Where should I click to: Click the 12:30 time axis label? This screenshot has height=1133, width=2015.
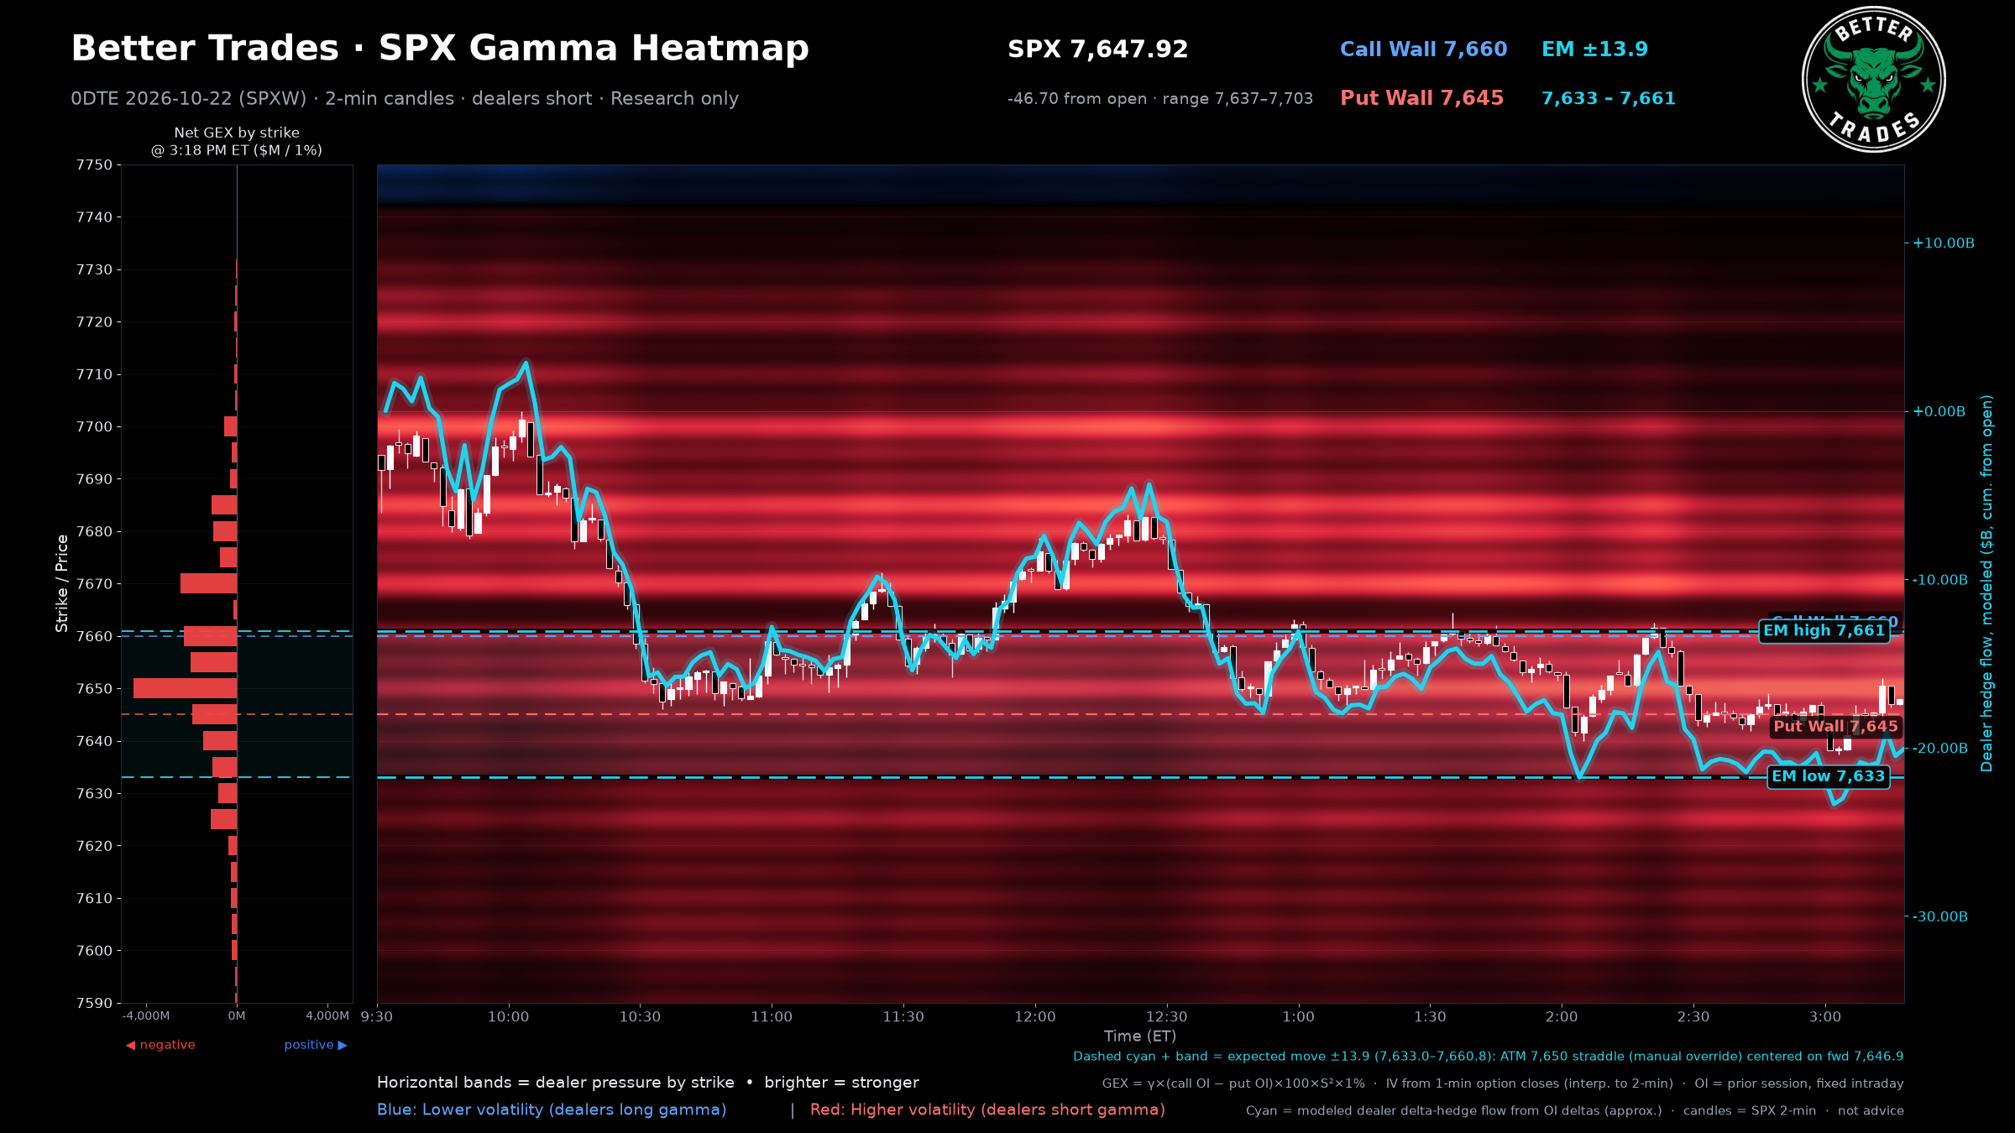tap(1167, 1017)
